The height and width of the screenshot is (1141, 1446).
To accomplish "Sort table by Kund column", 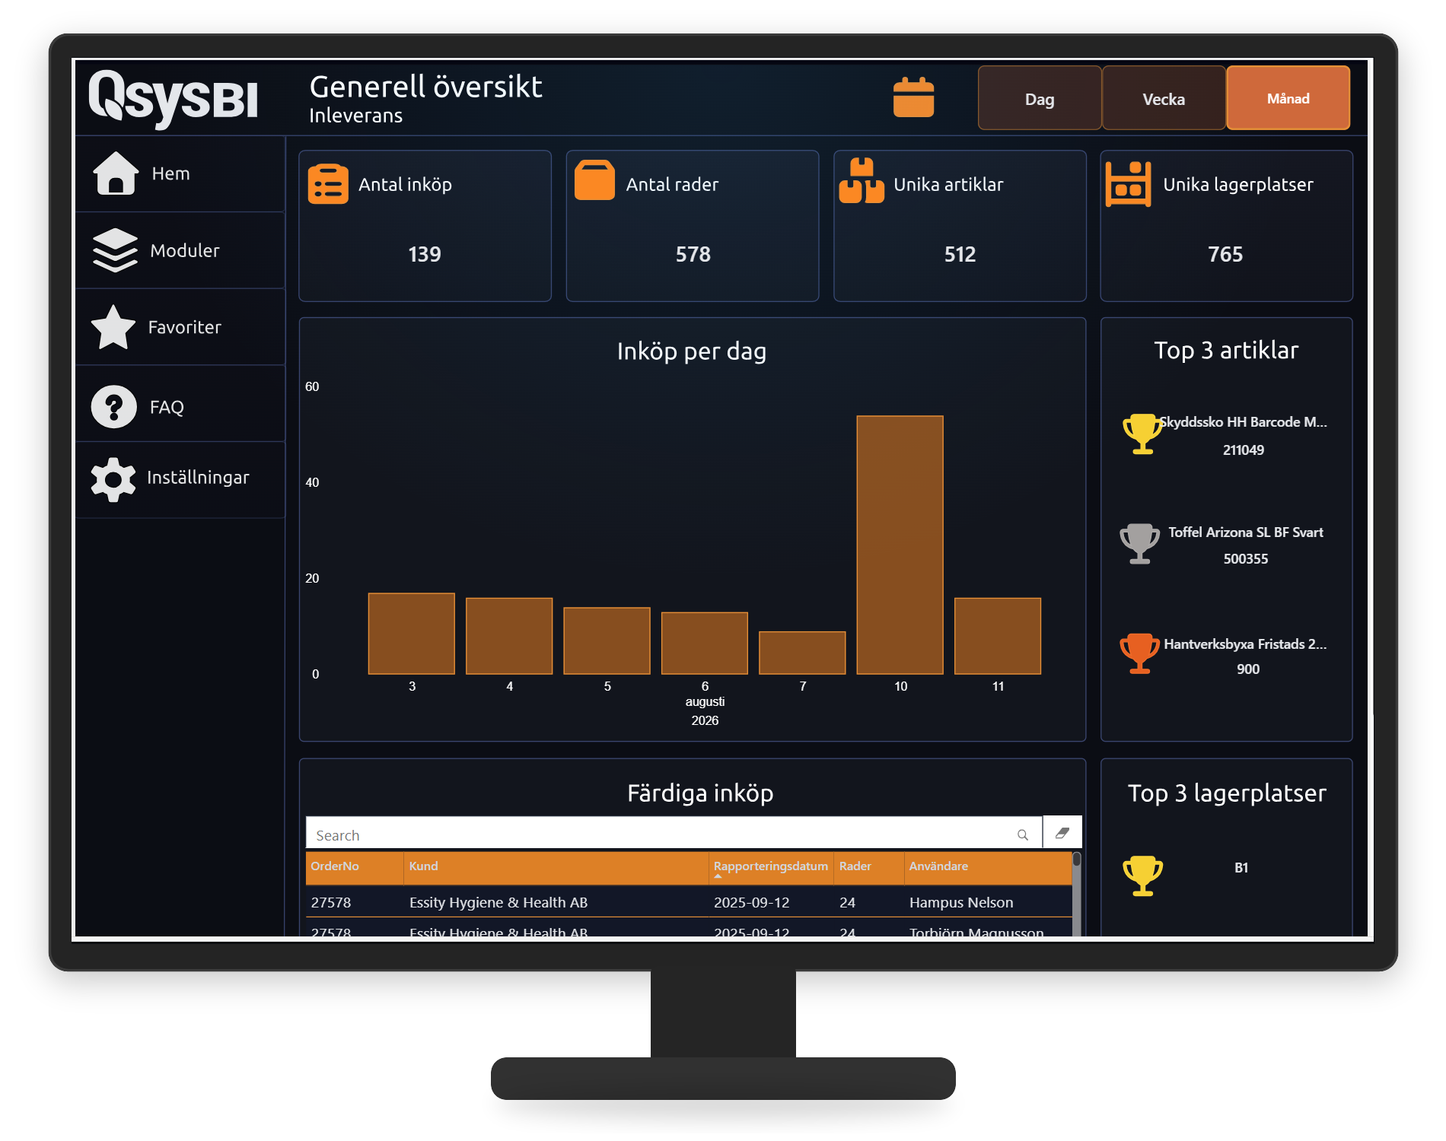I will pos(556,867).
